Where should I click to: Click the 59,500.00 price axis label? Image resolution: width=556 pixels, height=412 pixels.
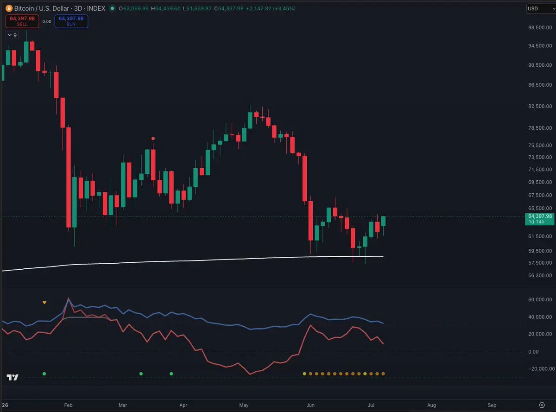tap(539, 251)
